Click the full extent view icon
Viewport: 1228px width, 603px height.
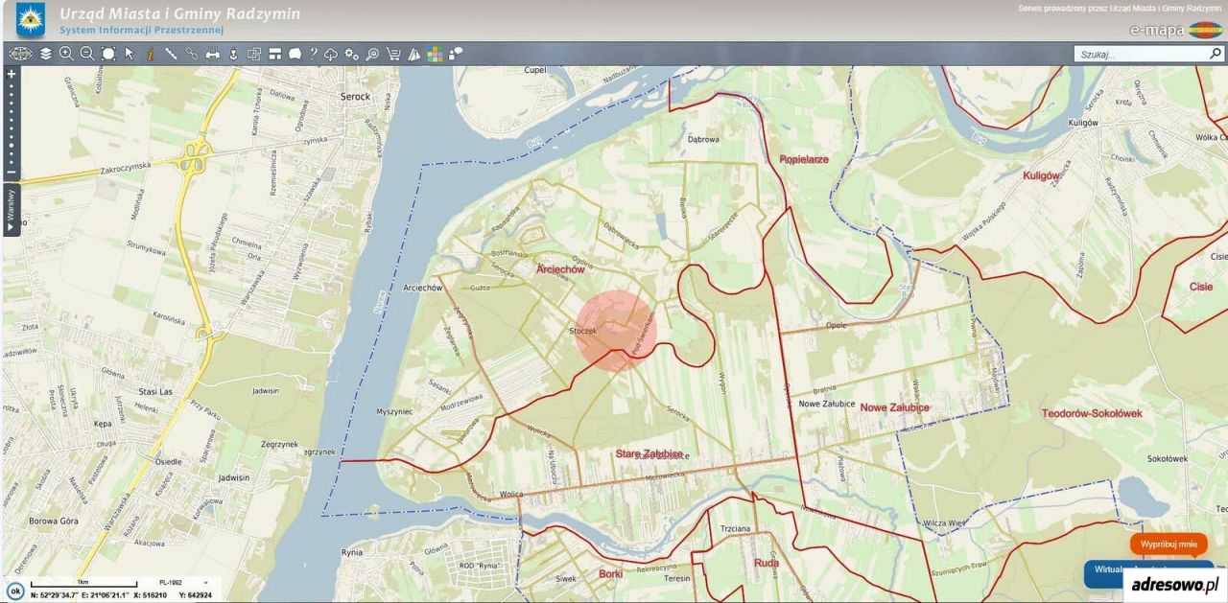pos(108,54)
